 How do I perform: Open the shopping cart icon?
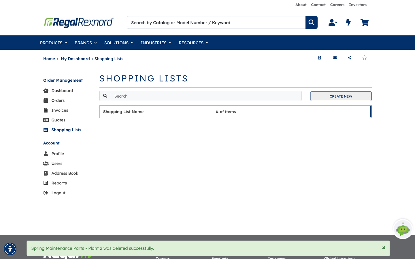click(365, 22)
